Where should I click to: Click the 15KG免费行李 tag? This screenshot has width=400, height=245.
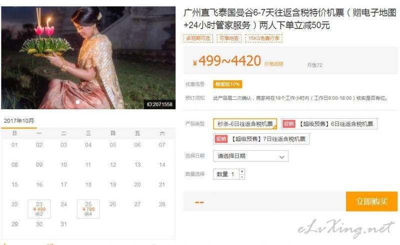(x=264, y=38)
